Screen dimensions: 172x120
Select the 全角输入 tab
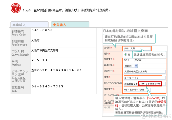tap(70, 25)
